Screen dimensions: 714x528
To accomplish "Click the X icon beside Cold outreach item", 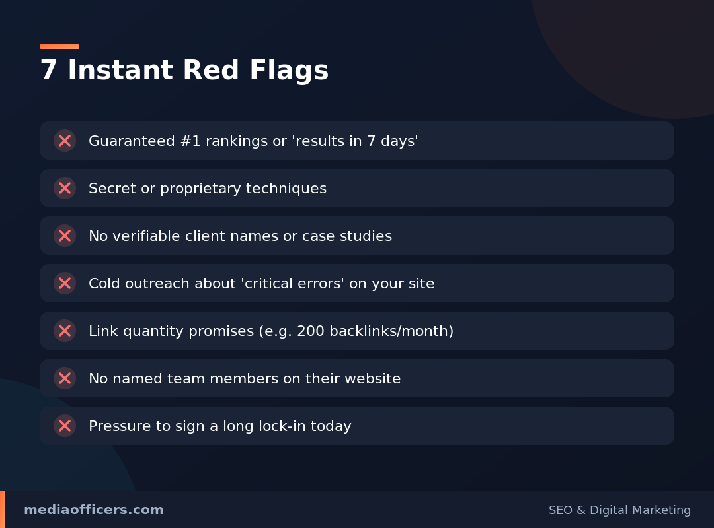I will pyautogui.click(x=65, y=283).
